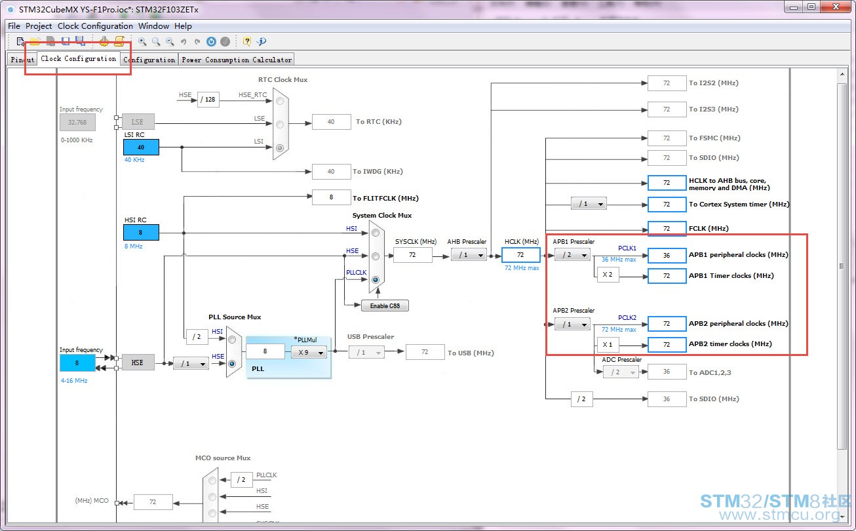Viewport: 856px width, 531px height.
Task: Switch to the Power Consumption Calculator tab
Action: tap(237, 60)
